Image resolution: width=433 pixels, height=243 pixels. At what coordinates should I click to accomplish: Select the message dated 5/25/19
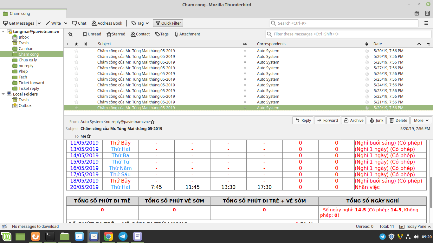248,79
